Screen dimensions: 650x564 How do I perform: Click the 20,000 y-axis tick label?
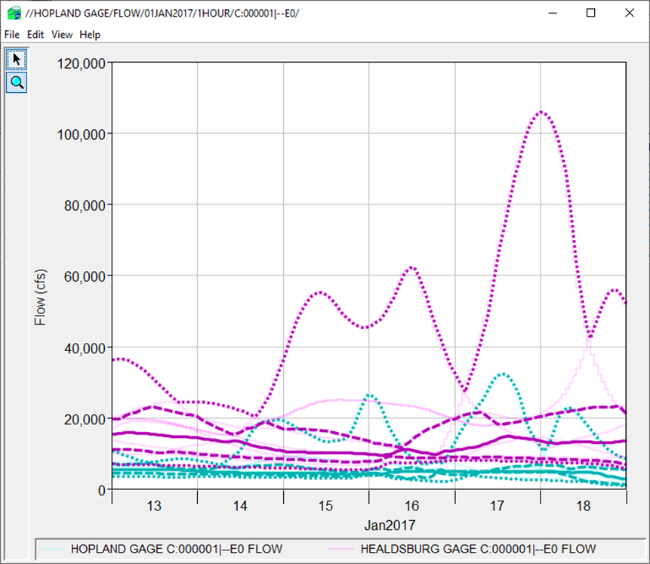[x=85, y=420]
